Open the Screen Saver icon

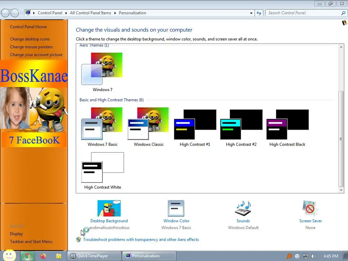310,208
